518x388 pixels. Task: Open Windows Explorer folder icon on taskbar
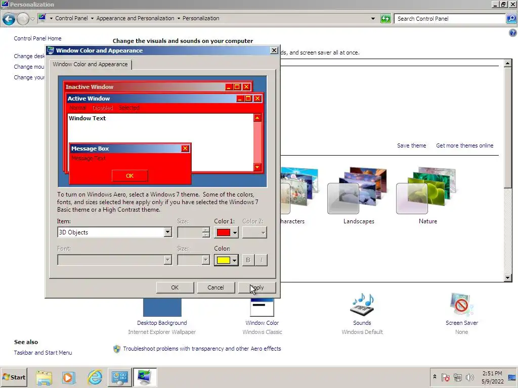[x=44, y=377]
